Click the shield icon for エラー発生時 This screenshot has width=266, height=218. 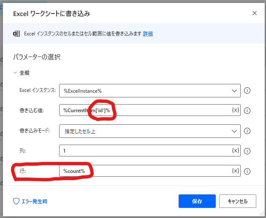click(16, 201)
